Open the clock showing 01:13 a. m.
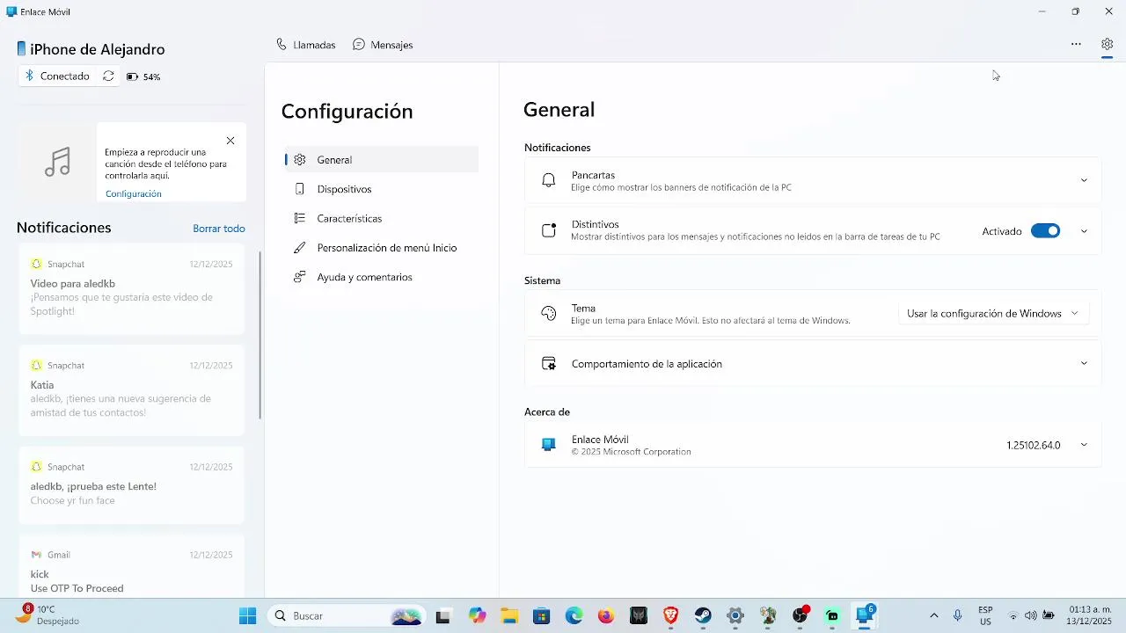This screenshot has height=633, width=1126. pyautogui.click(x=1090, y=616)
